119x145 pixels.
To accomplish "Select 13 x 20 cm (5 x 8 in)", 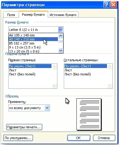I will coord(33,51).
